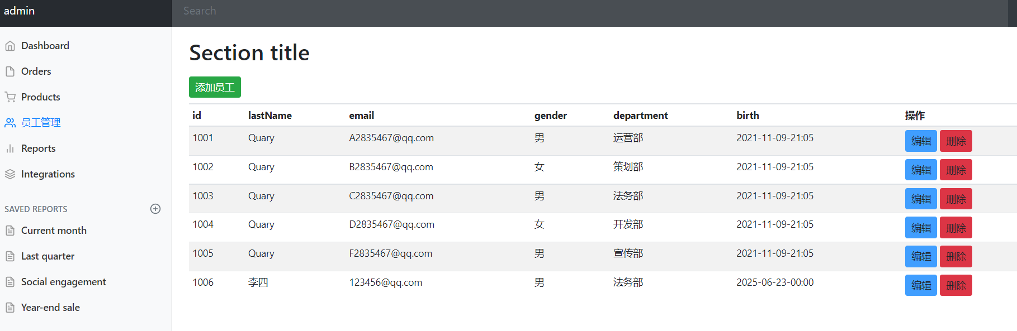Open the Year-end sale report
1017x331 pixels.
pos(50,308)
